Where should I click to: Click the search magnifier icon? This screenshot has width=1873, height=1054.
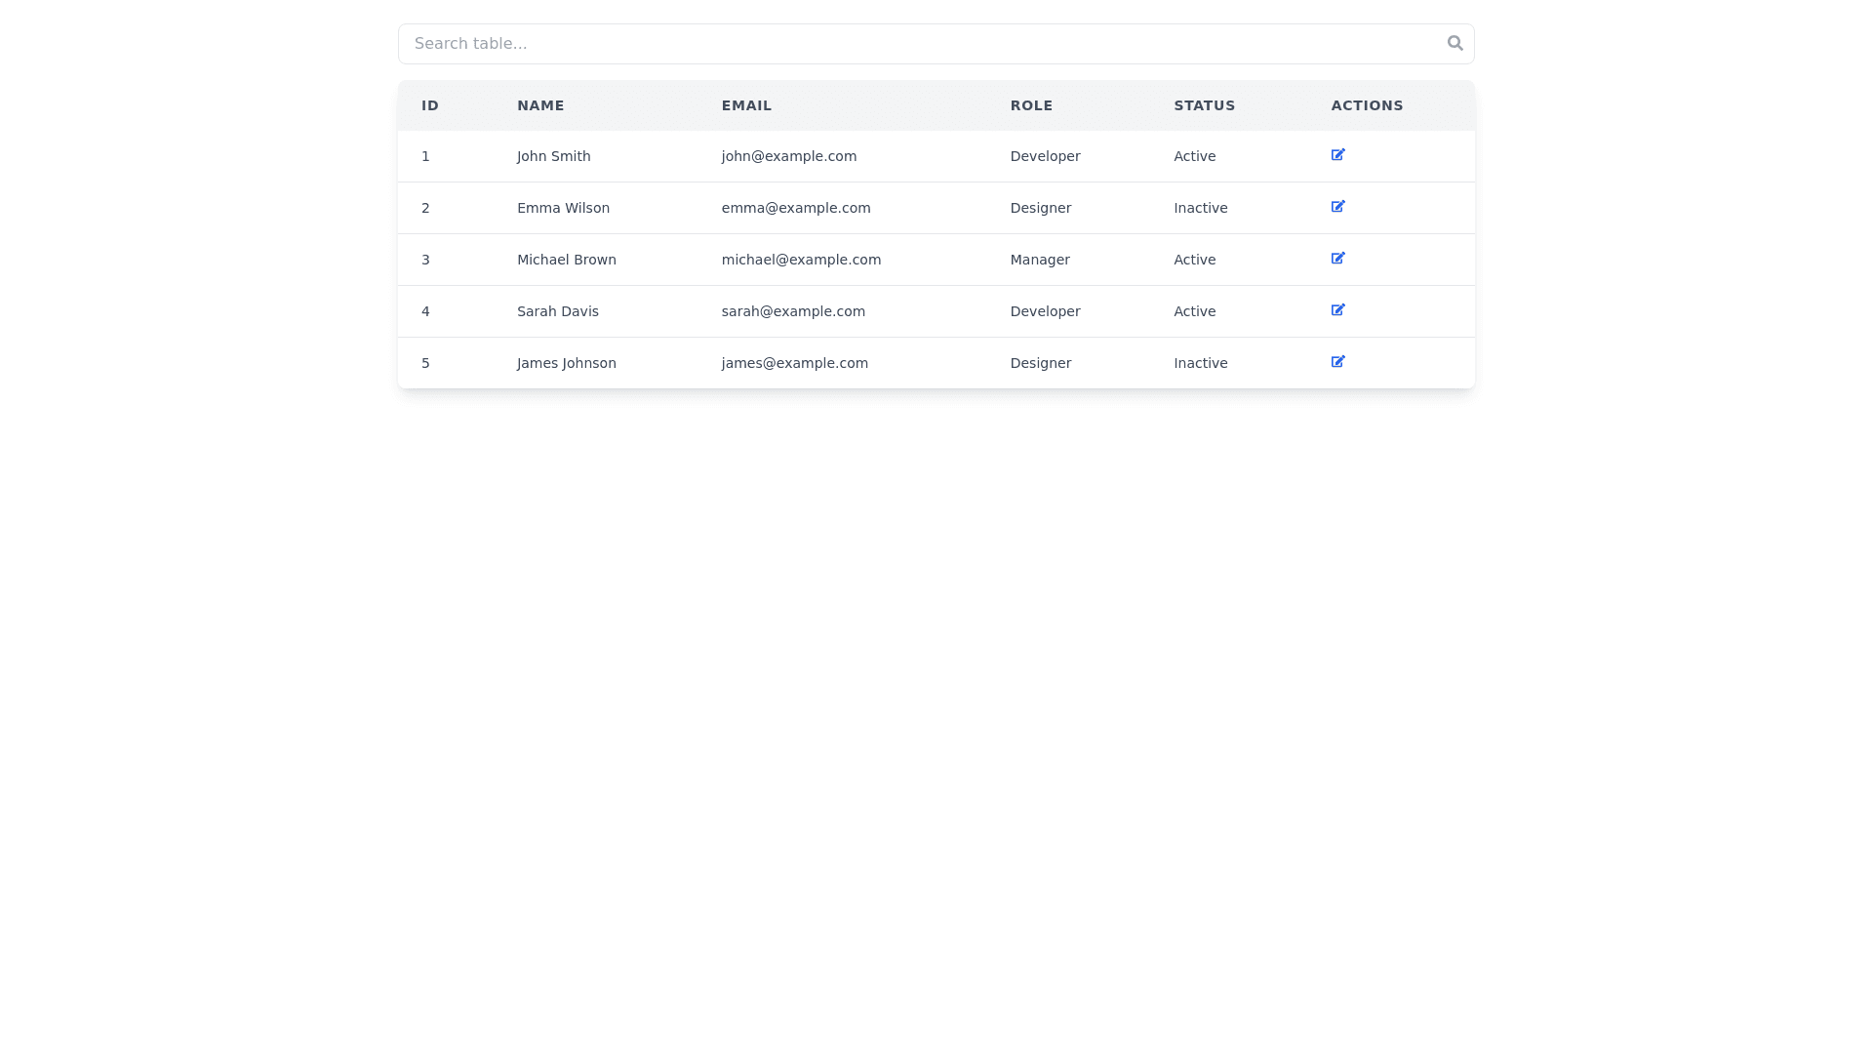[x=1455, y=43]
